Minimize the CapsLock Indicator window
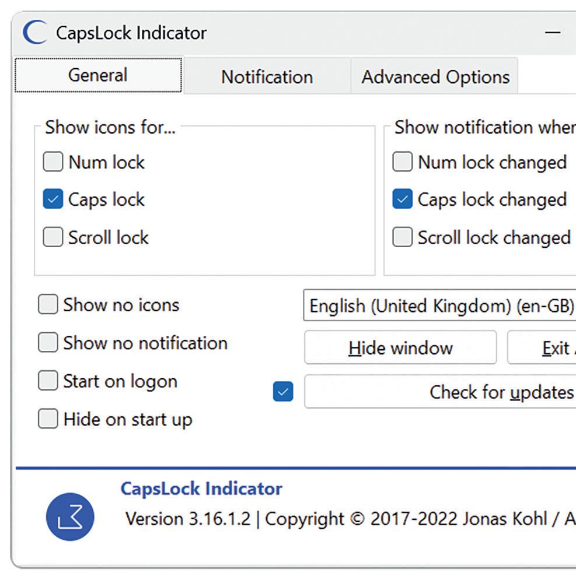 point(552,33)
